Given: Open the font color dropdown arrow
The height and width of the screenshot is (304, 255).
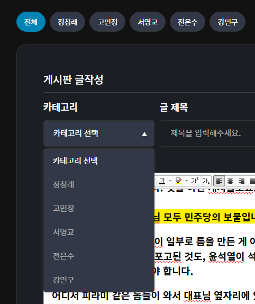Looking at the screenshot, I should pyautogui.click(x=170, y=181).
